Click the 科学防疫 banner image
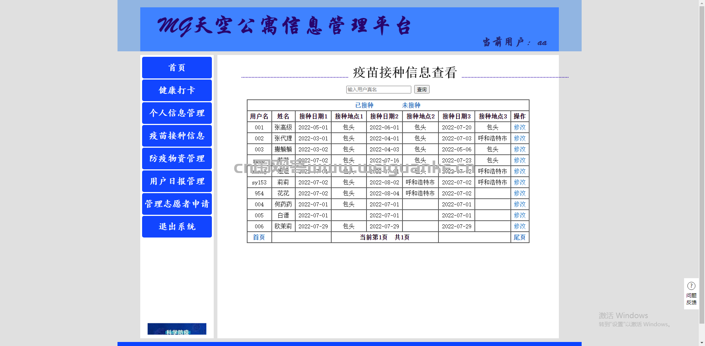 tap(177, 329)
